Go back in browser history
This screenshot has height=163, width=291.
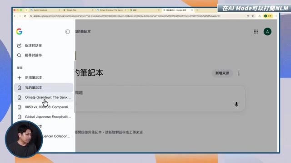coord(15,16)
